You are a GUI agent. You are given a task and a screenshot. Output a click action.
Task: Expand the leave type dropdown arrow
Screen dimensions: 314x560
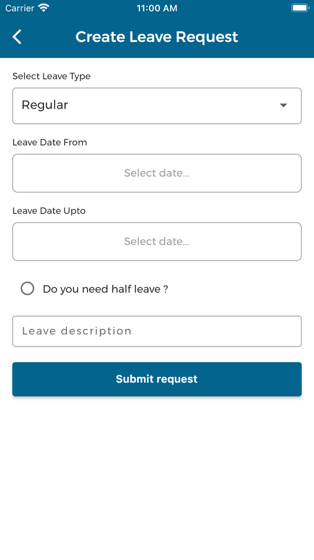tap(283, 106)
